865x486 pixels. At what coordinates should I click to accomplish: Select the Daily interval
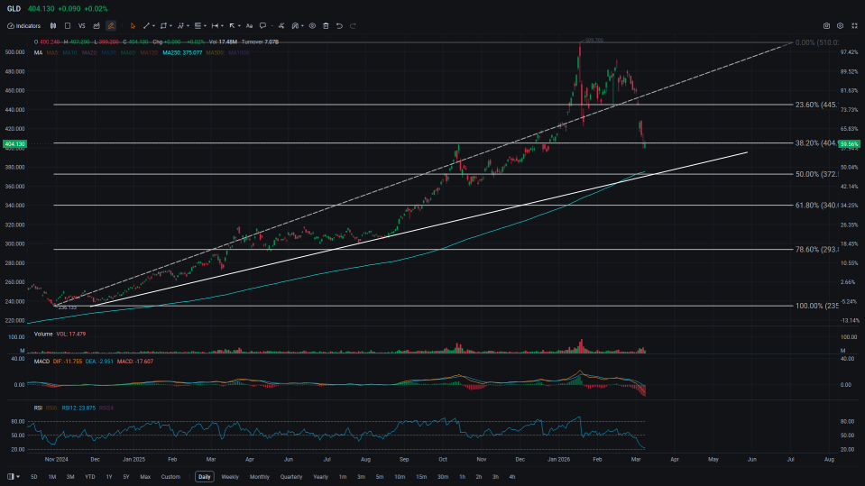[x=204, y=477]
